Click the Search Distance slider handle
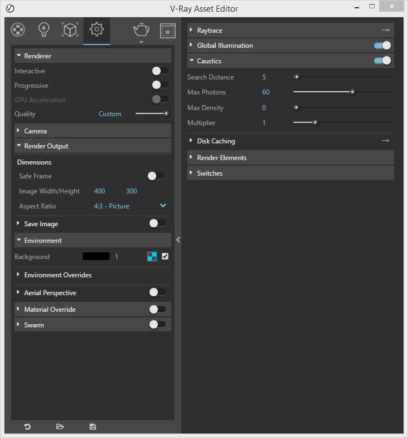Image resolution: width=408 pixels, height=438 pixels. coord(297,77)
